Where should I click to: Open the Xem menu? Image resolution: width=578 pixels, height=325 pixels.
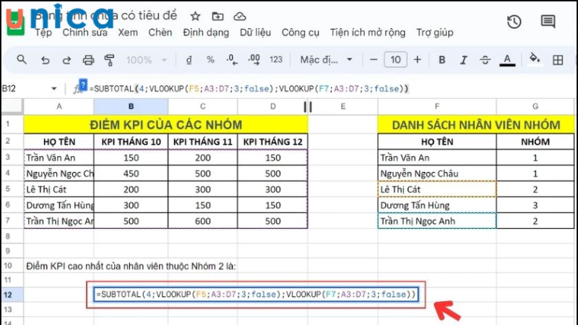[x=128, y=32]
